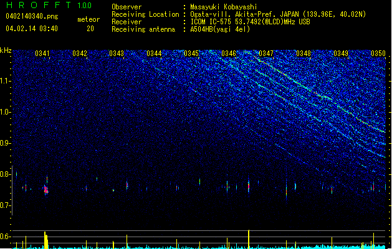
Task: Click the Observer label
Action: [127, 7]
